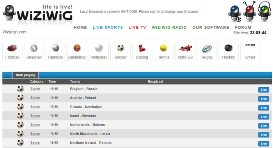Click Live button for North Macedonia - Latvia
The image size is (273, 148).
264,135
